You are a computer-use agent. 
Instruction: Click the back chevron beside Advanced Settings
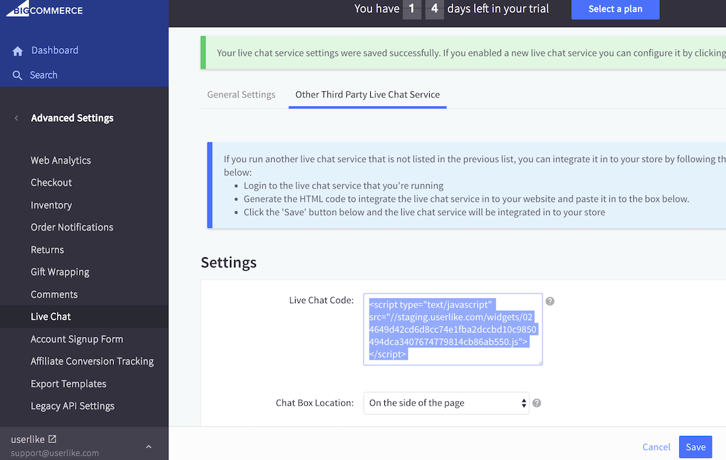coord(16,118)
